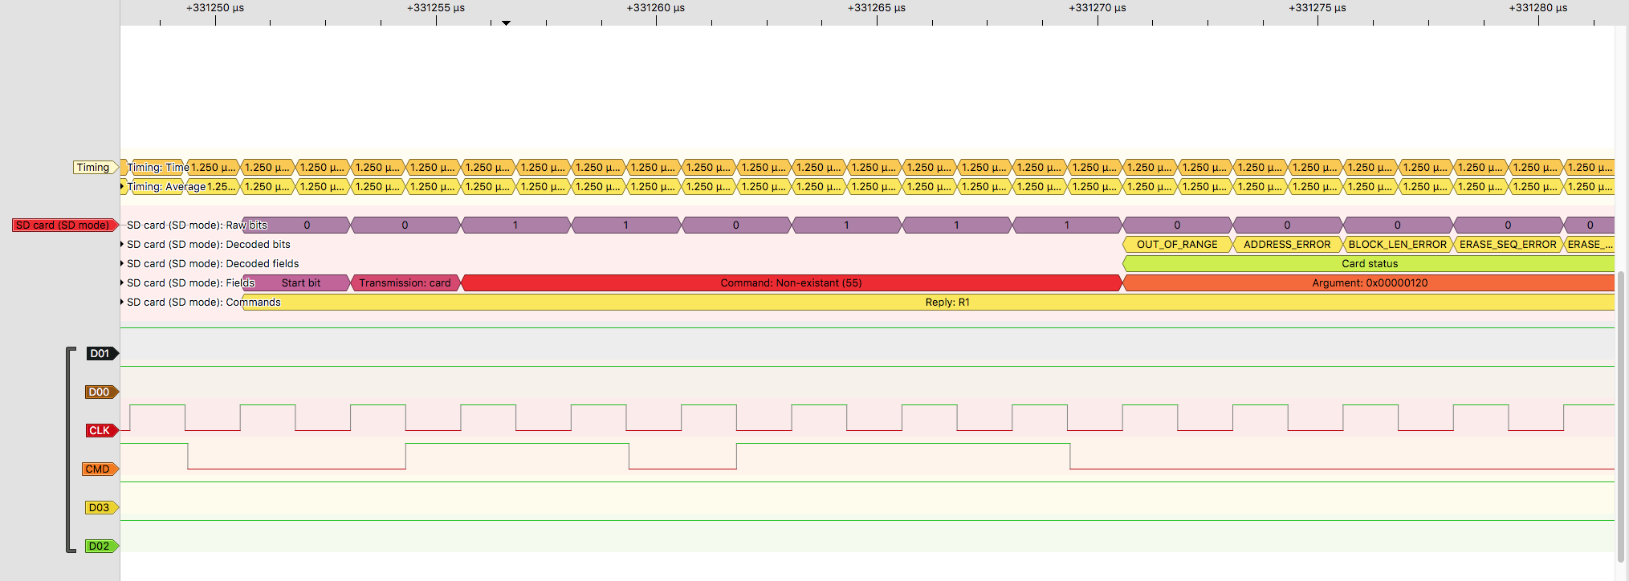Viewport: 1629px width, 581px height.
Task: Click raw bit 0 above BLOCK_LEN_ERROR
Action: pos(1398,225)
